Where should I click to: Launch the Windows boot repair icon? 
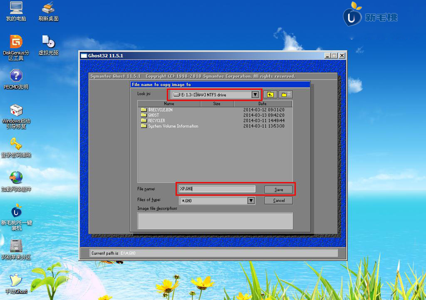point(16,116)
